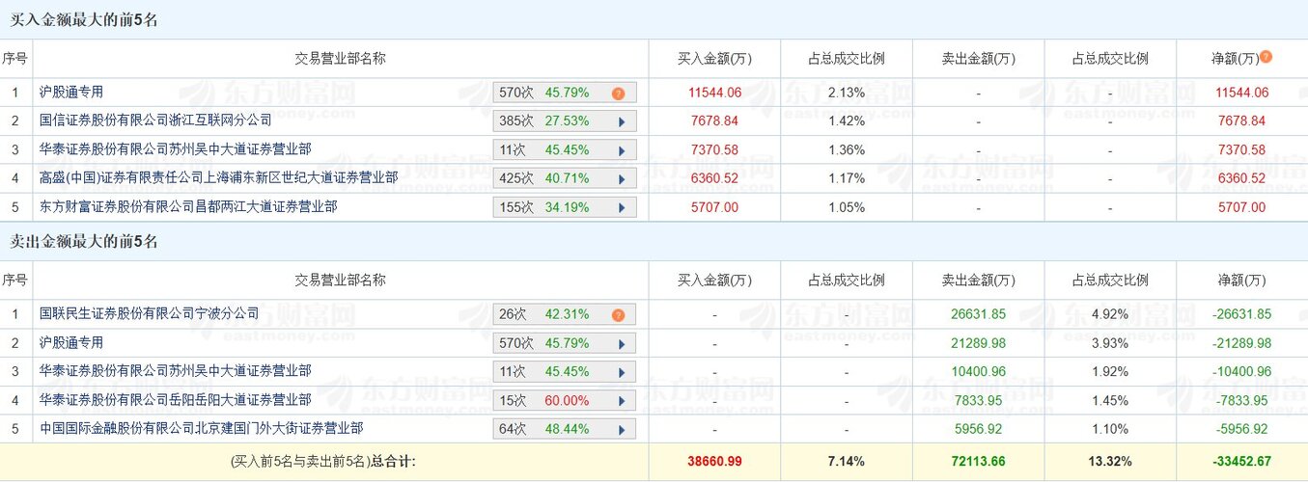1308x482 pixels.
Task: Open 国联民生证券股份有限公司宁波分公司 link
Action: pos(150,313)
